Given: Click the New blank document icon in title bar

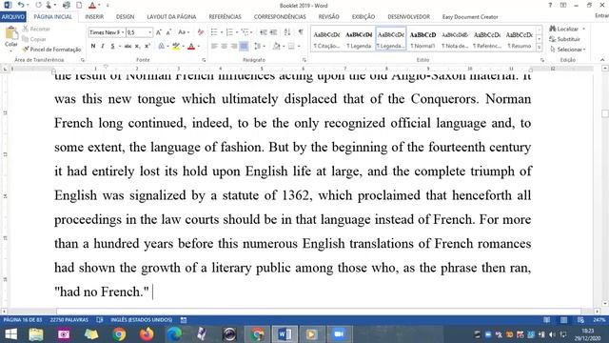Looking at the screenshot, I should pyautogui.click(x=79, y=5).
